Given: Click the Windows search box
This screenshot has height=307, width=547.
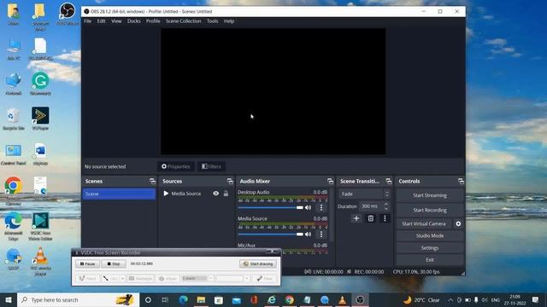Looking at the screenshot, I should [x=78, y=299].
